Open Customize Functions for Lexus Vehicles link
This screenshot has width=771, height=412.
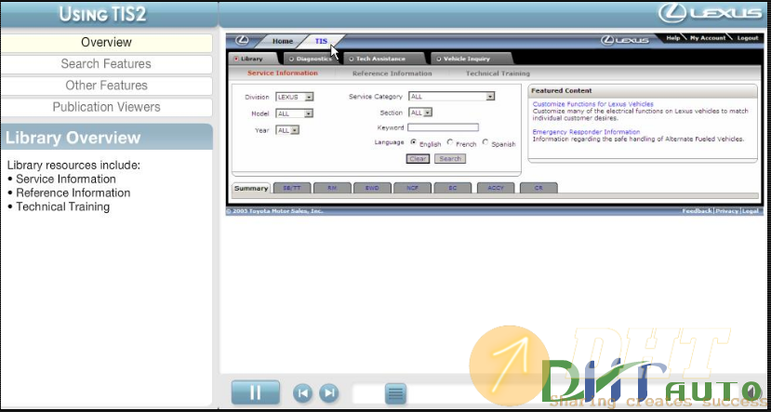(x=593, y=104)
